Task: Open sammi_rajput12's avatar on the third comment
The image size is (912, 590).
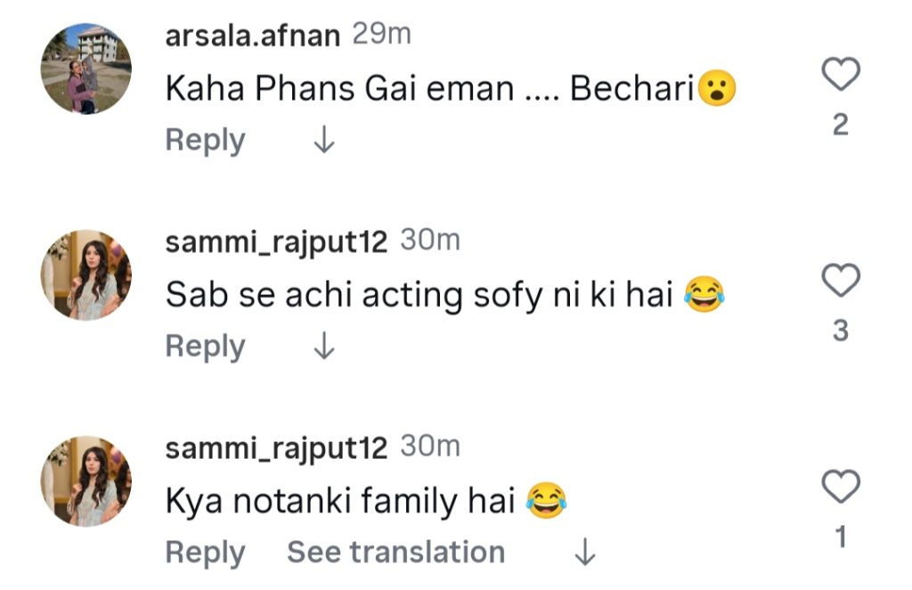Action: pyautogui.click(x=86, y=481)
